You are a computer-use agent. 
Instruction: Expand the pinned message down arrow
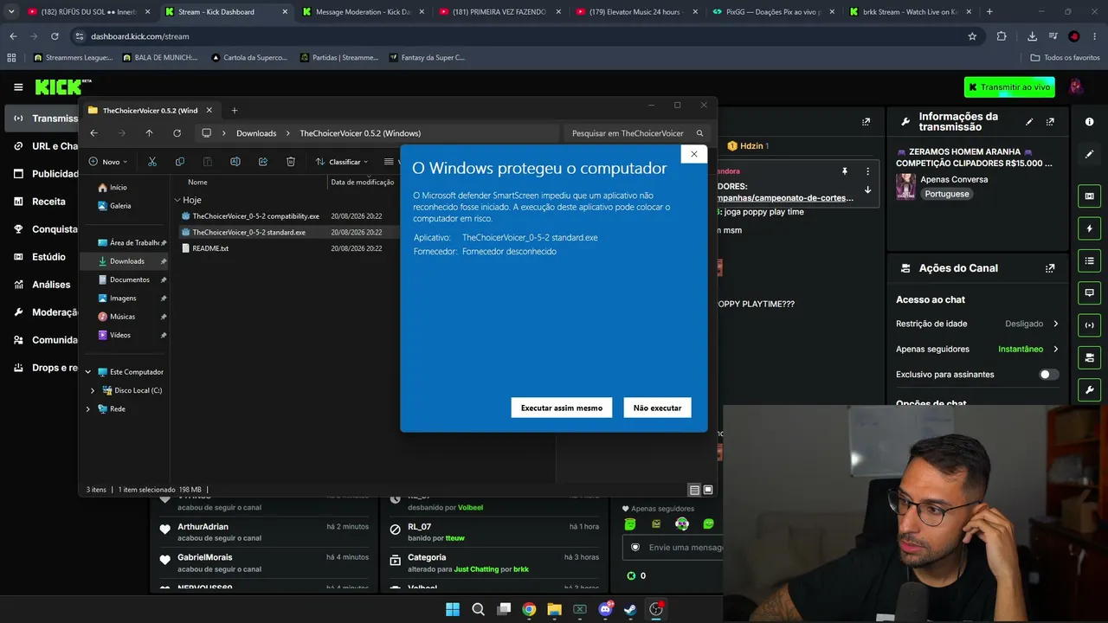(867, 189)
